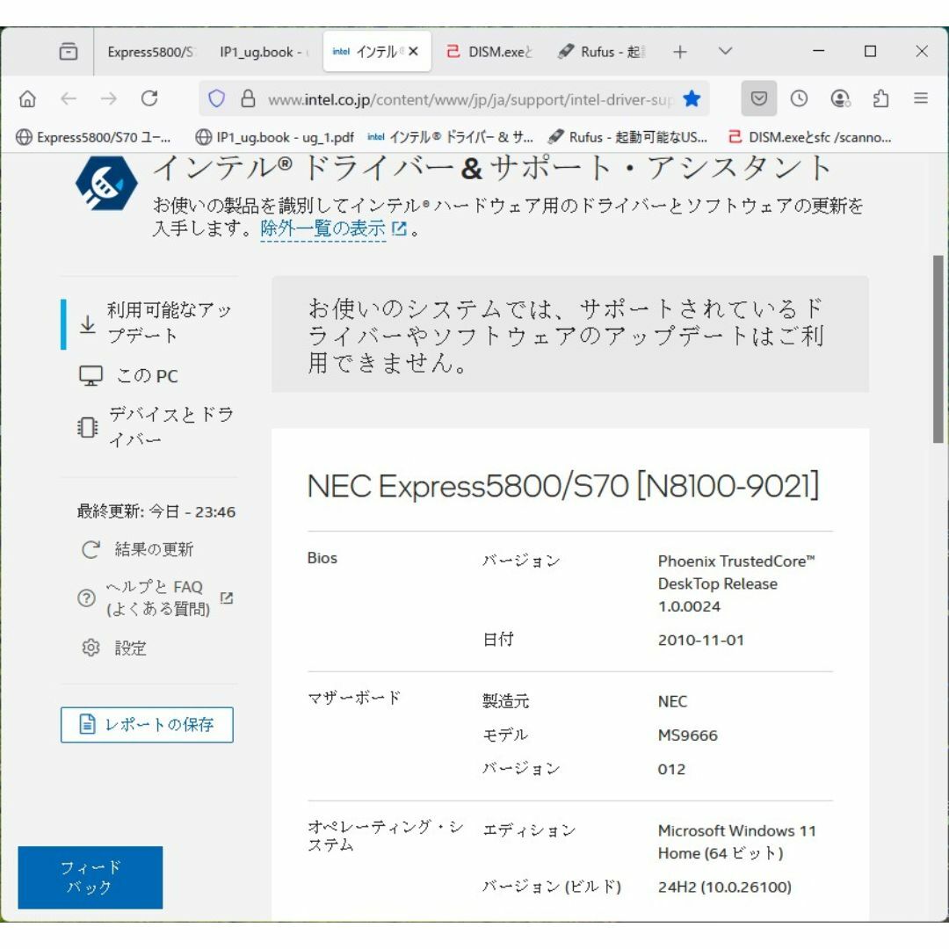This screenshot has height=949, width=949.
Task: Open IP1_ug.book - ug_1.pdf bookmark
Action: coord(275,137)
